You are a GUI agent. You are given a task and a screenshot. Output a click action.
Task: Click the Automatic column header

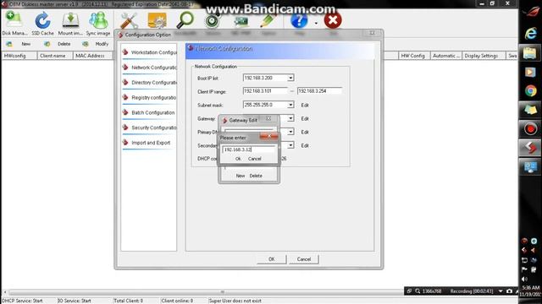(446, 56)
